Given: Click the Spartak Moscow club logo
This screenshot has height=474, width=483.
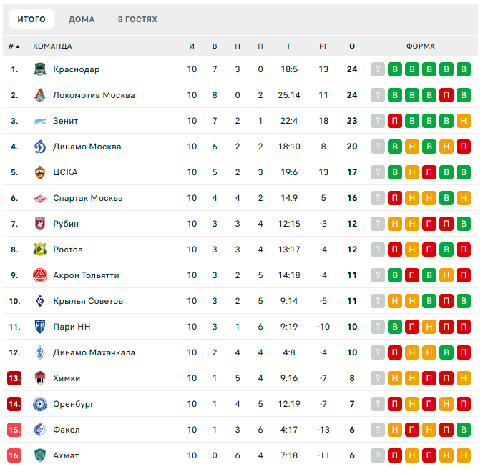Looking at the screenshot, I should (40, 198).
